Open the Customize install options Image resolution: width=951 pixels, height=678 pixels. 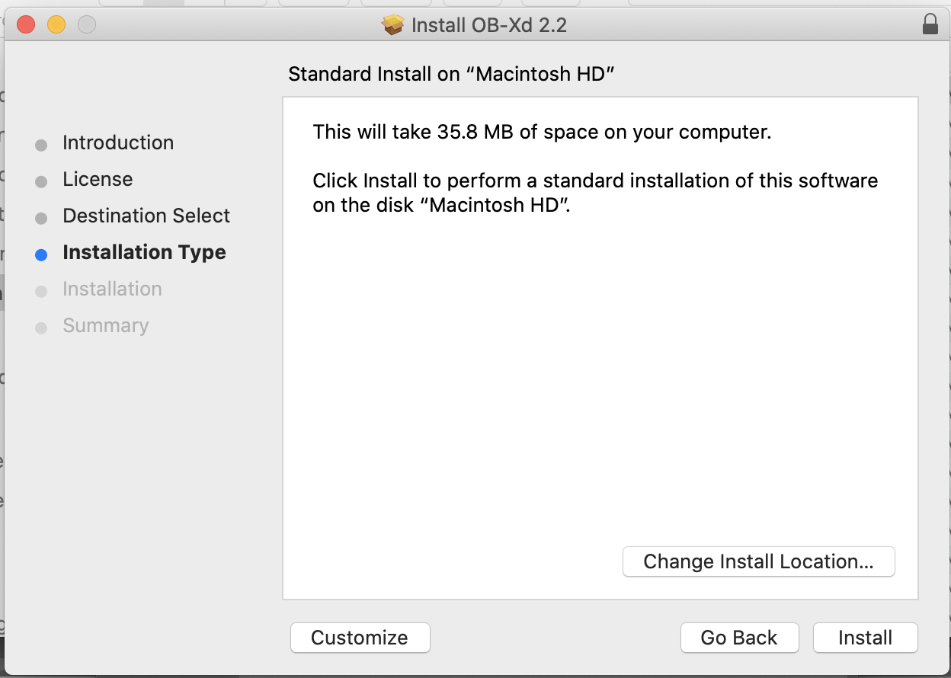pyautogui.click(x=360, y=638)
